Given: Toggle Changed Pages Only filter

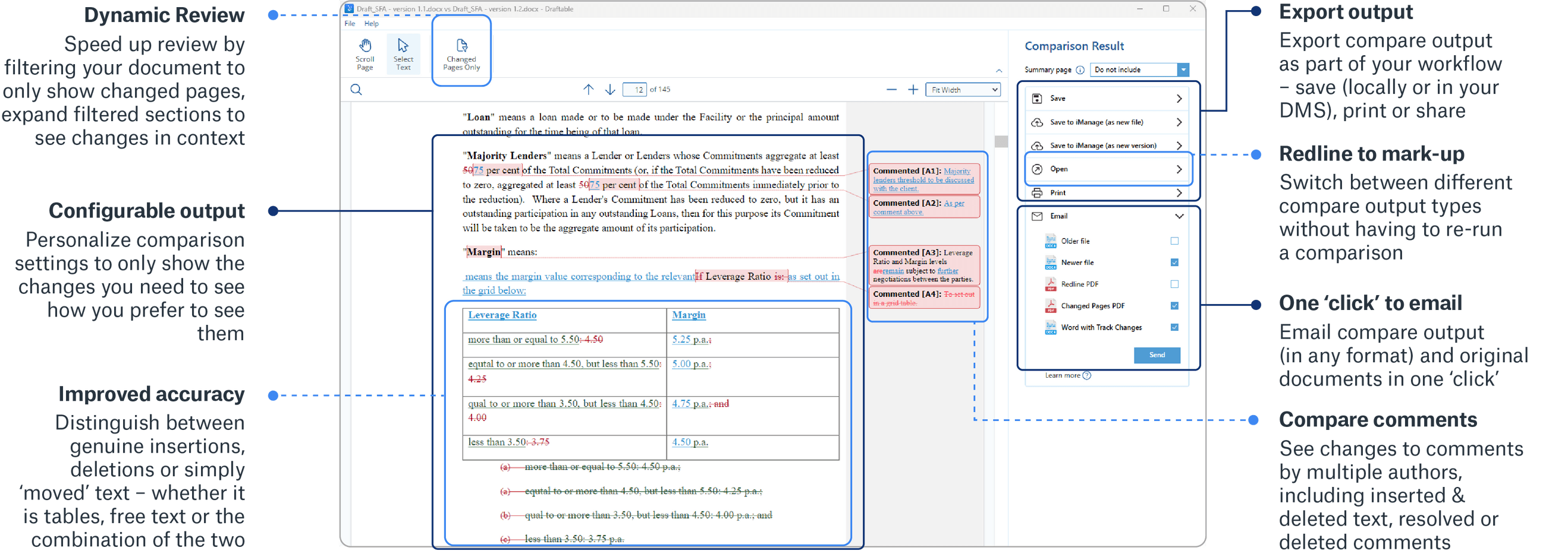Looking at the screenshot, I should click(x=461, y=54).
